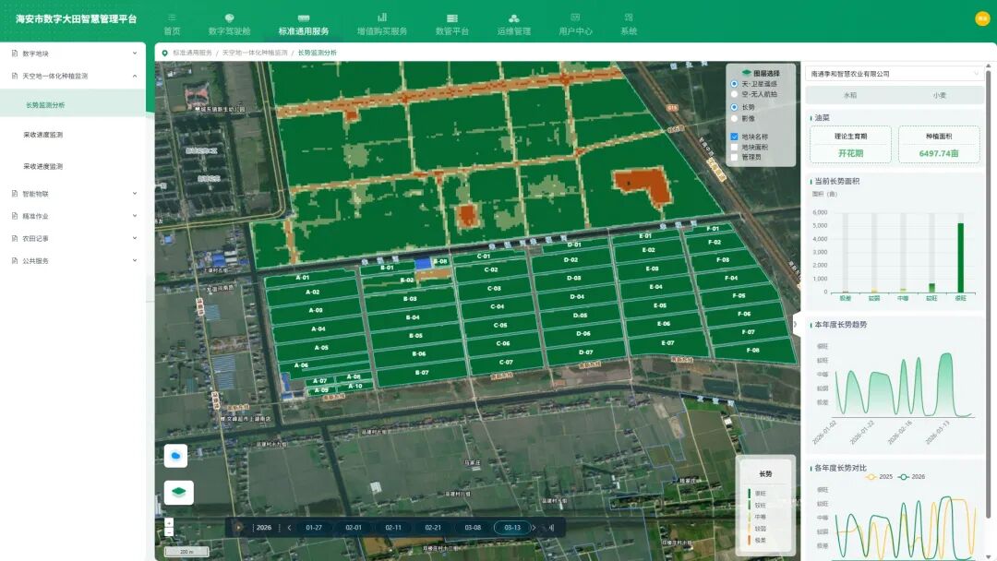997x561 pixels.
Task: Click the yellow user avatar icon
Action: 982,18
